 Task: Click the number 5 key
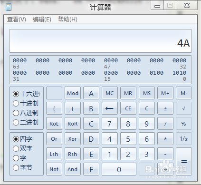point(128,139)
